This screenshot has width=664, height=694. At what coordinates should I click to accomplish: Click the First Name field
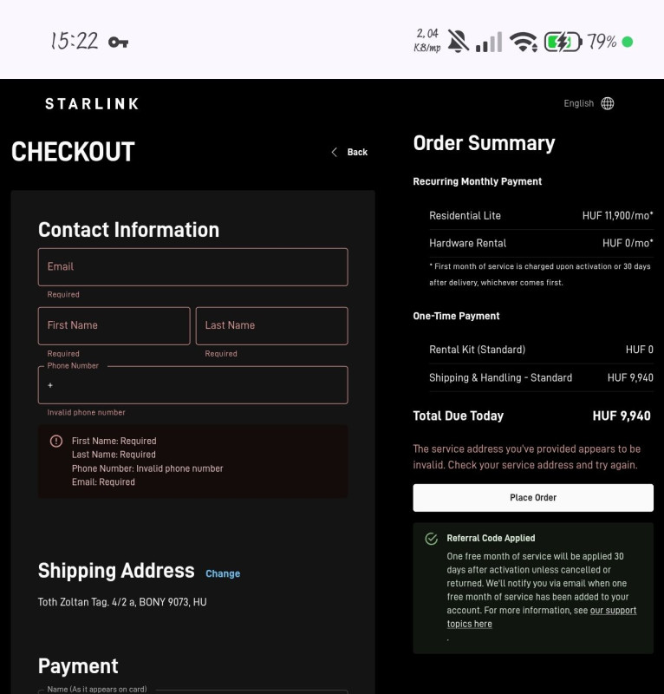point(114,326)
